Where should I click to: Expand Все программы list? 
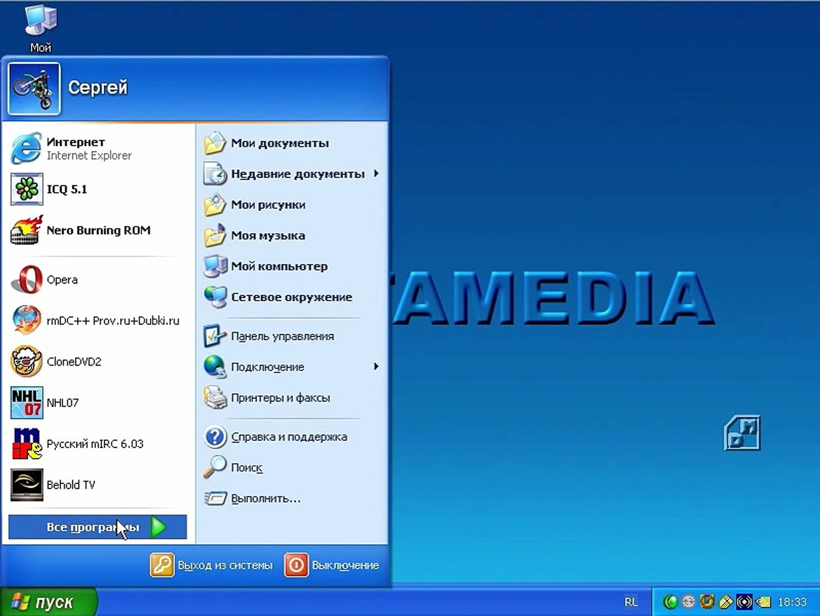pos(98,528)
